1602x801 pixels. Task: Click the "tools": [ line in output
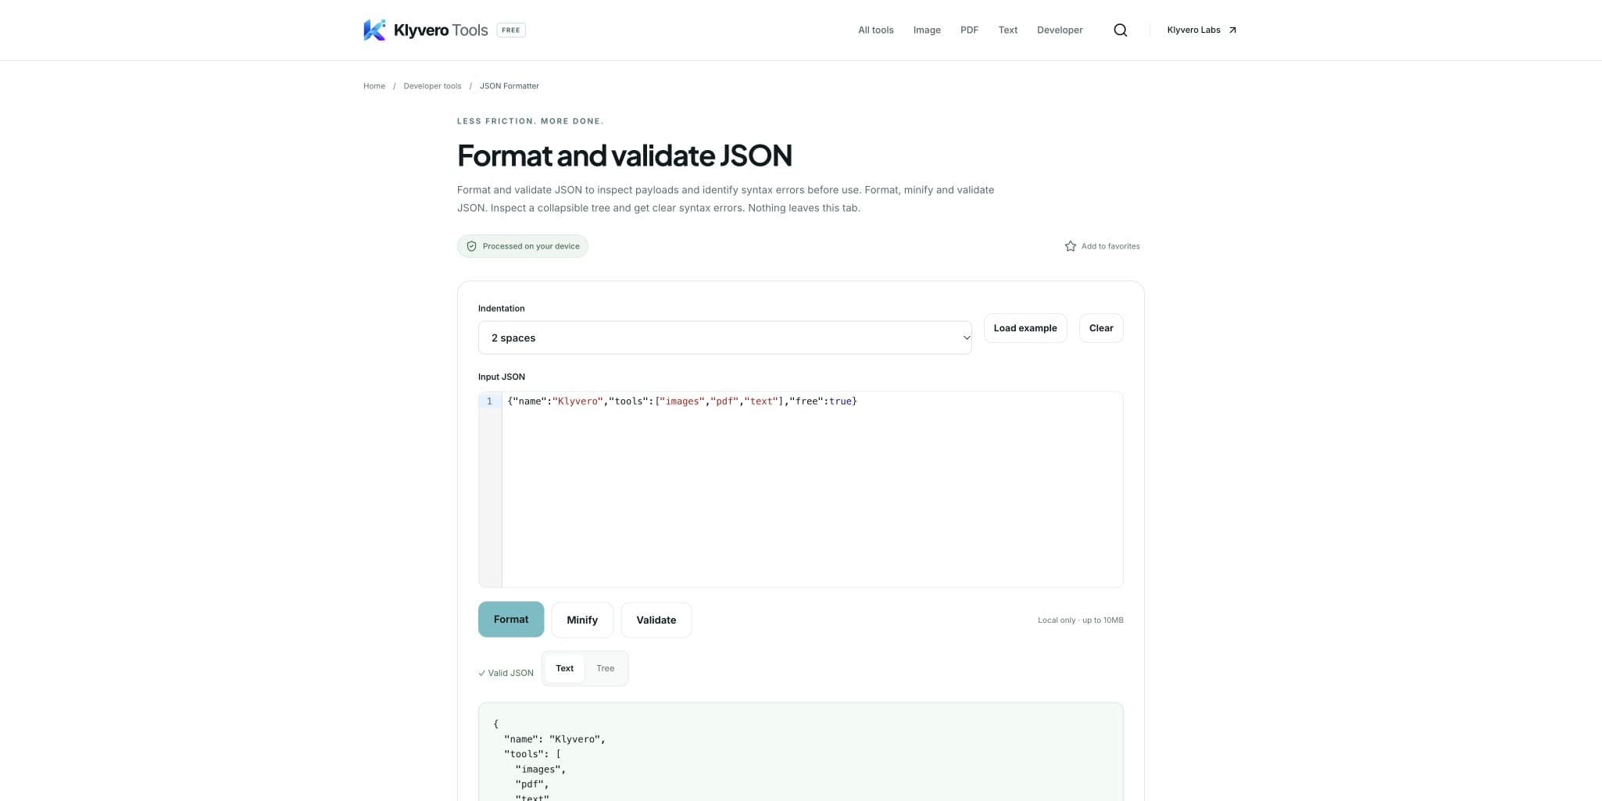tap(532, 754)
